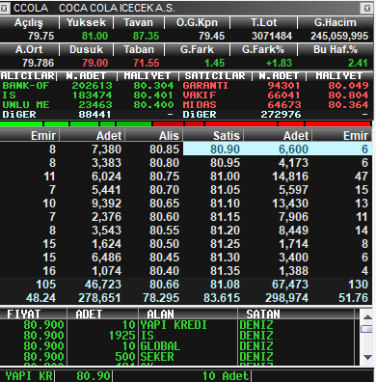Click the top-left window menu icon

click(4, 8)
